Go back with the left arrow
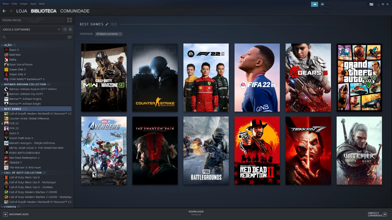The height and width of the screenshot is (220, 392). pos(4,11)
